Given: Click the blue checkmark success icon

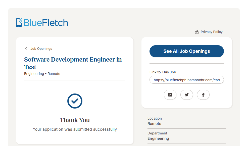Looking at the screenshot, I should click(75, 101).
